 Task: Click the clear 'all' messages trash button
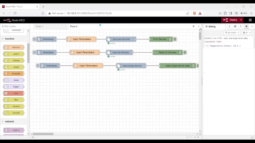click(x=246, y=33)
